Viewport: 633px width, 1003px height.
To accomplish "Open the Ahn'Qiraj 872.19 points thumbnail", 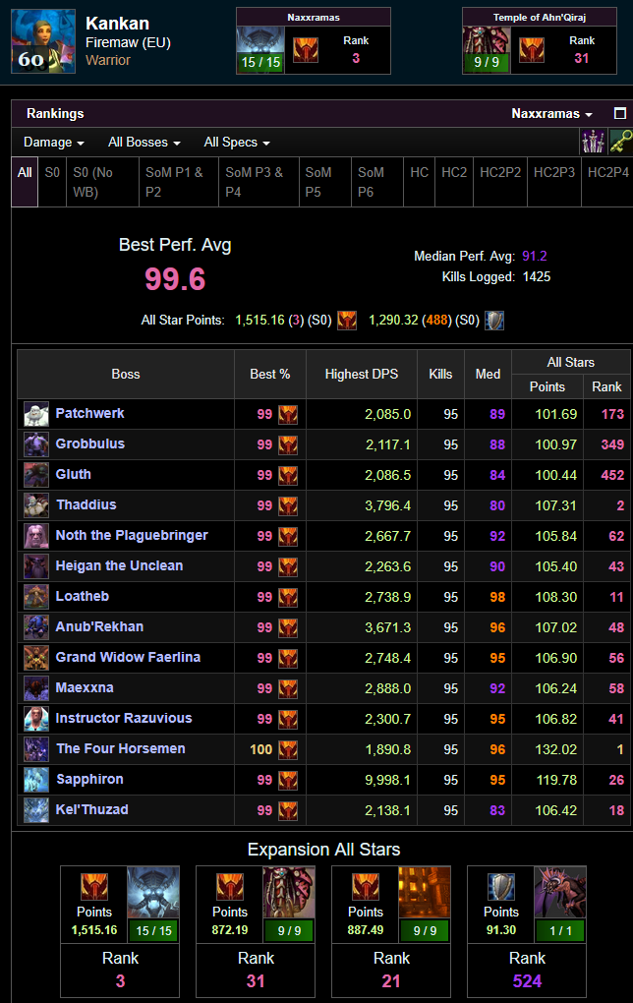I will pos(288,904).
